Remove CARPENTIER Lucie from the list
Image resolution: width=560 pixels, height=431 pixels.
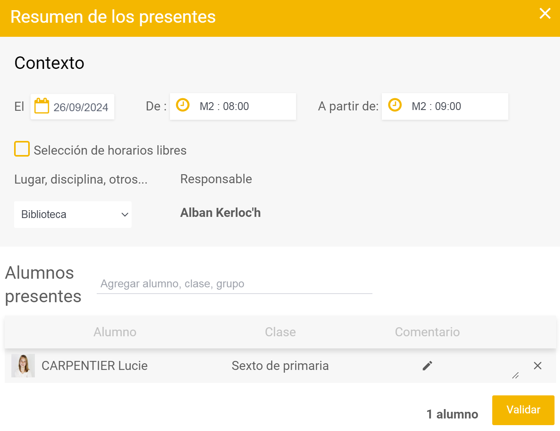pos(537,366)
